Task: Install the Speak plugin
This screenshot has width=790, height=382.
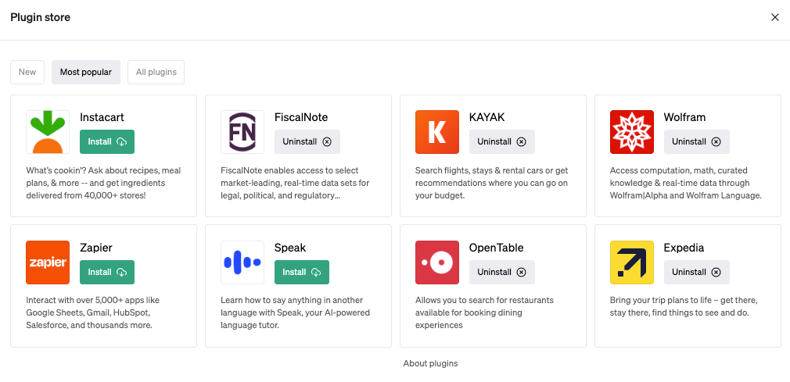Action: tap(302, 272)
